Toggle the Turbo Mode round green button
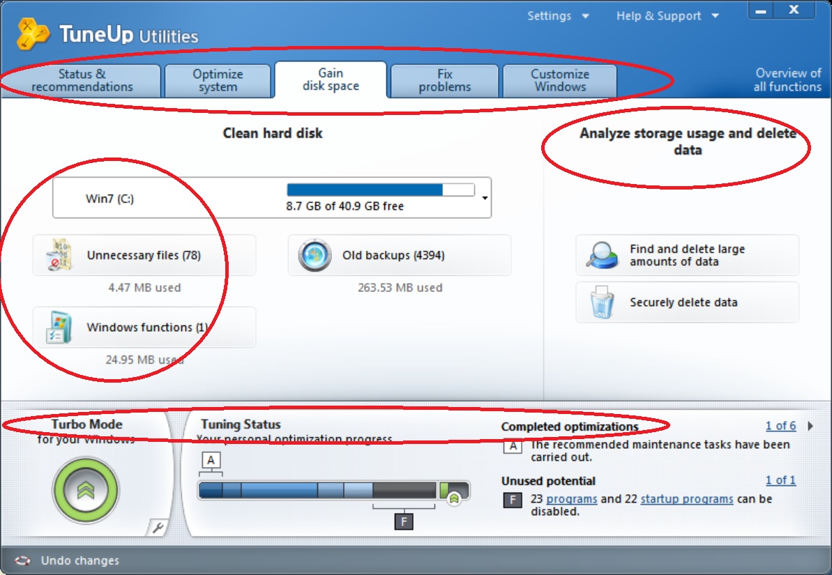This screenshot has height=575, width=832. point(85,490)
